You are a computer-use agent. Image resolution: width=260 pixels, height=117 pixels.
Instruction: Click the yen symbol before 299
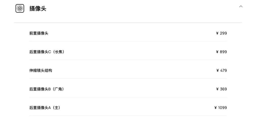tap(217, 33)
